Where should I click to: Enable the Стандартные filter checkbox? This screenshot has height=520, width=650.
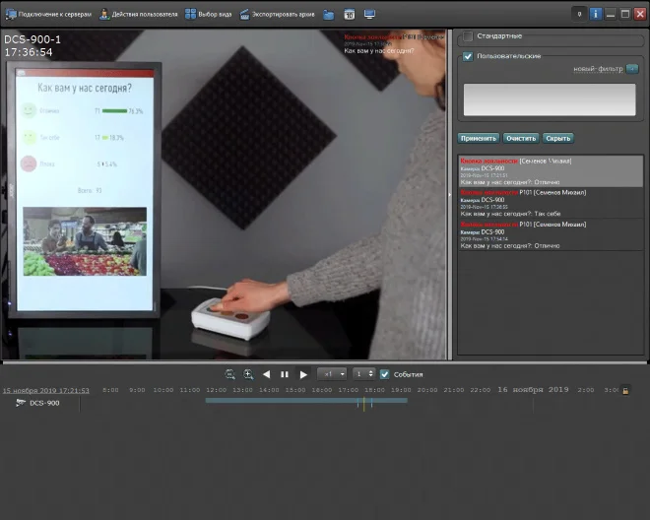(468, 36)
